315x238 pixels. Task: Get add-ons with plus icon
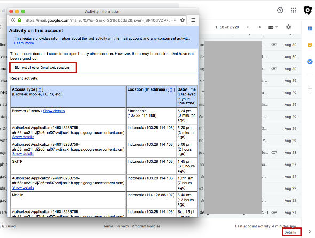tap(310, 88)
